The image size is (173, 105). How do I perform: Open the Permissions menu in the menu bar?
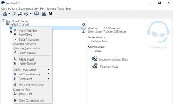[48, 8]
